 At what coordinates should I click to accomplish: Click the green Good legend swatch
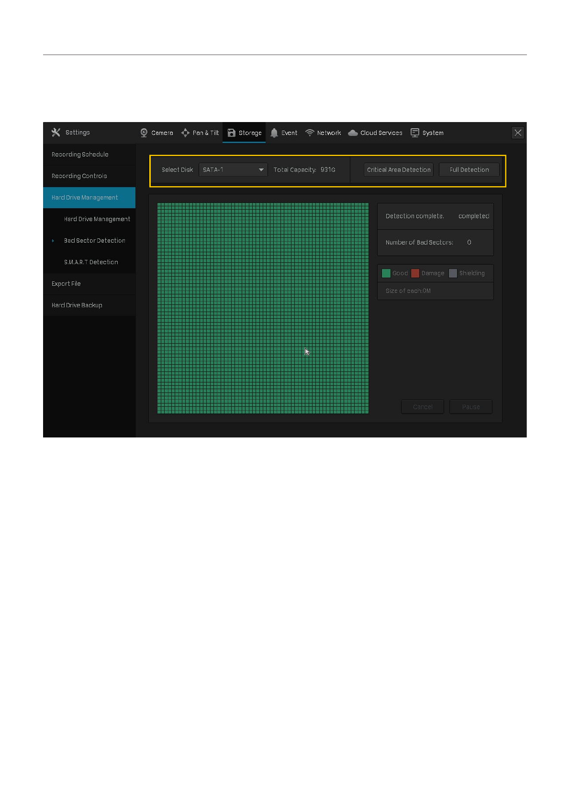coord(386,273)
